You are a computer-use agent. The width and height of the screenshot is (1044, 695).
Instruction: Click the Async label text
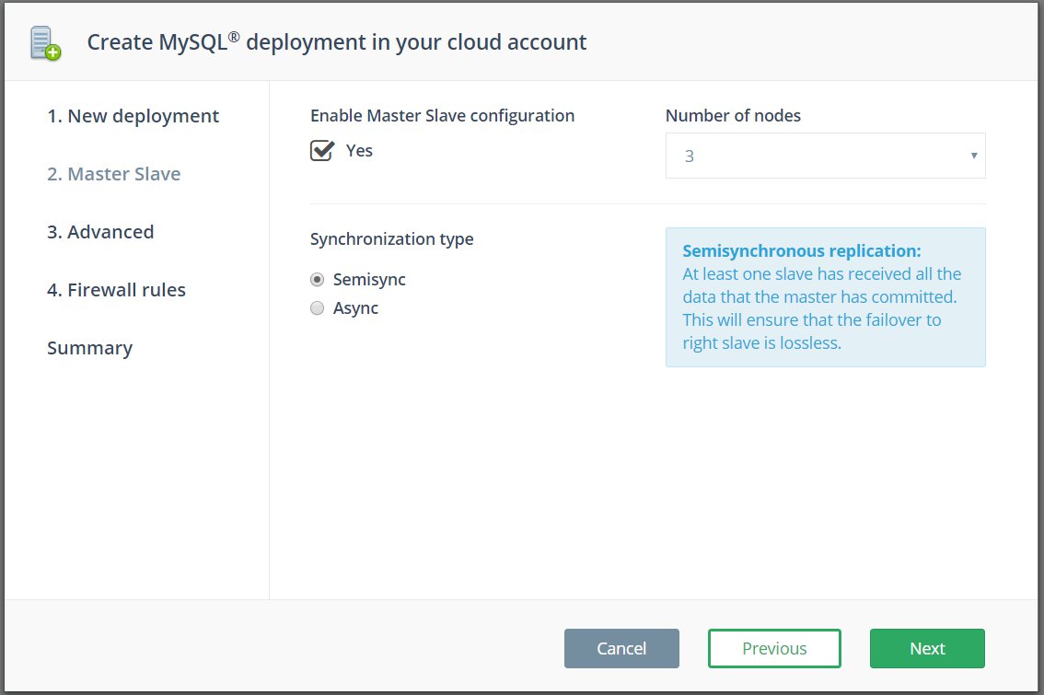click(355, 308)
